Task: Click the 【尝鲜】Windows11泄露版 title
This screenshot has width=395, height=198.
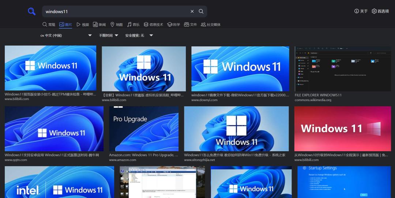Action: point(143,95)
